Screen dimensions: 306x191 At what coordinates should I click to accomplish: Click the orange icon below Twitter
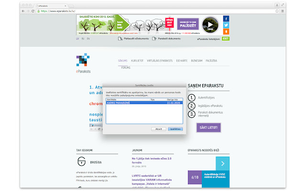click(x=226, y=32)
